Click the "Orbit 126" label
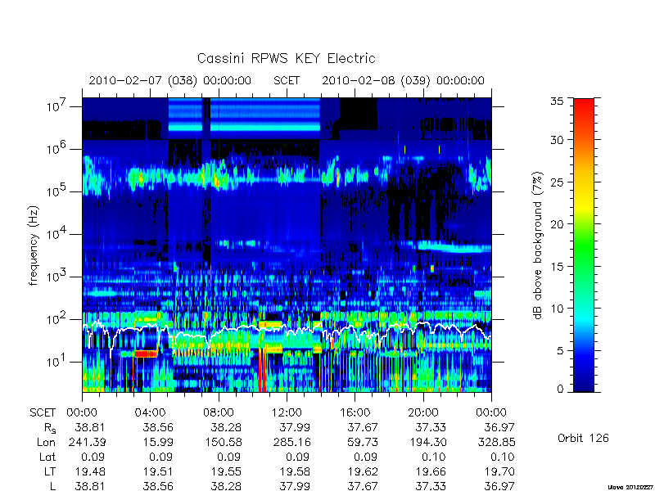This screenshot has height=491, width=655. click(x=583, y=438)
